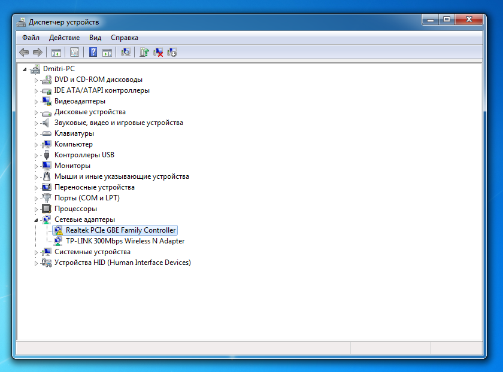Screen dimensions: 503x372
Task: Click the Порты (COM и LPT) icon
Action: point(47,198)
